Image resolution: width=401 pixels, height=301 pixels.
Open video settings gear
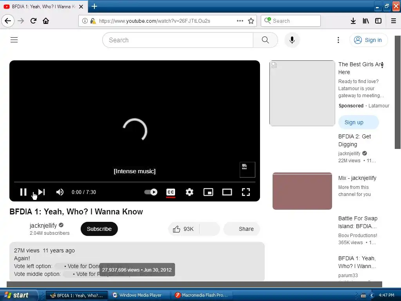(190, 192)
